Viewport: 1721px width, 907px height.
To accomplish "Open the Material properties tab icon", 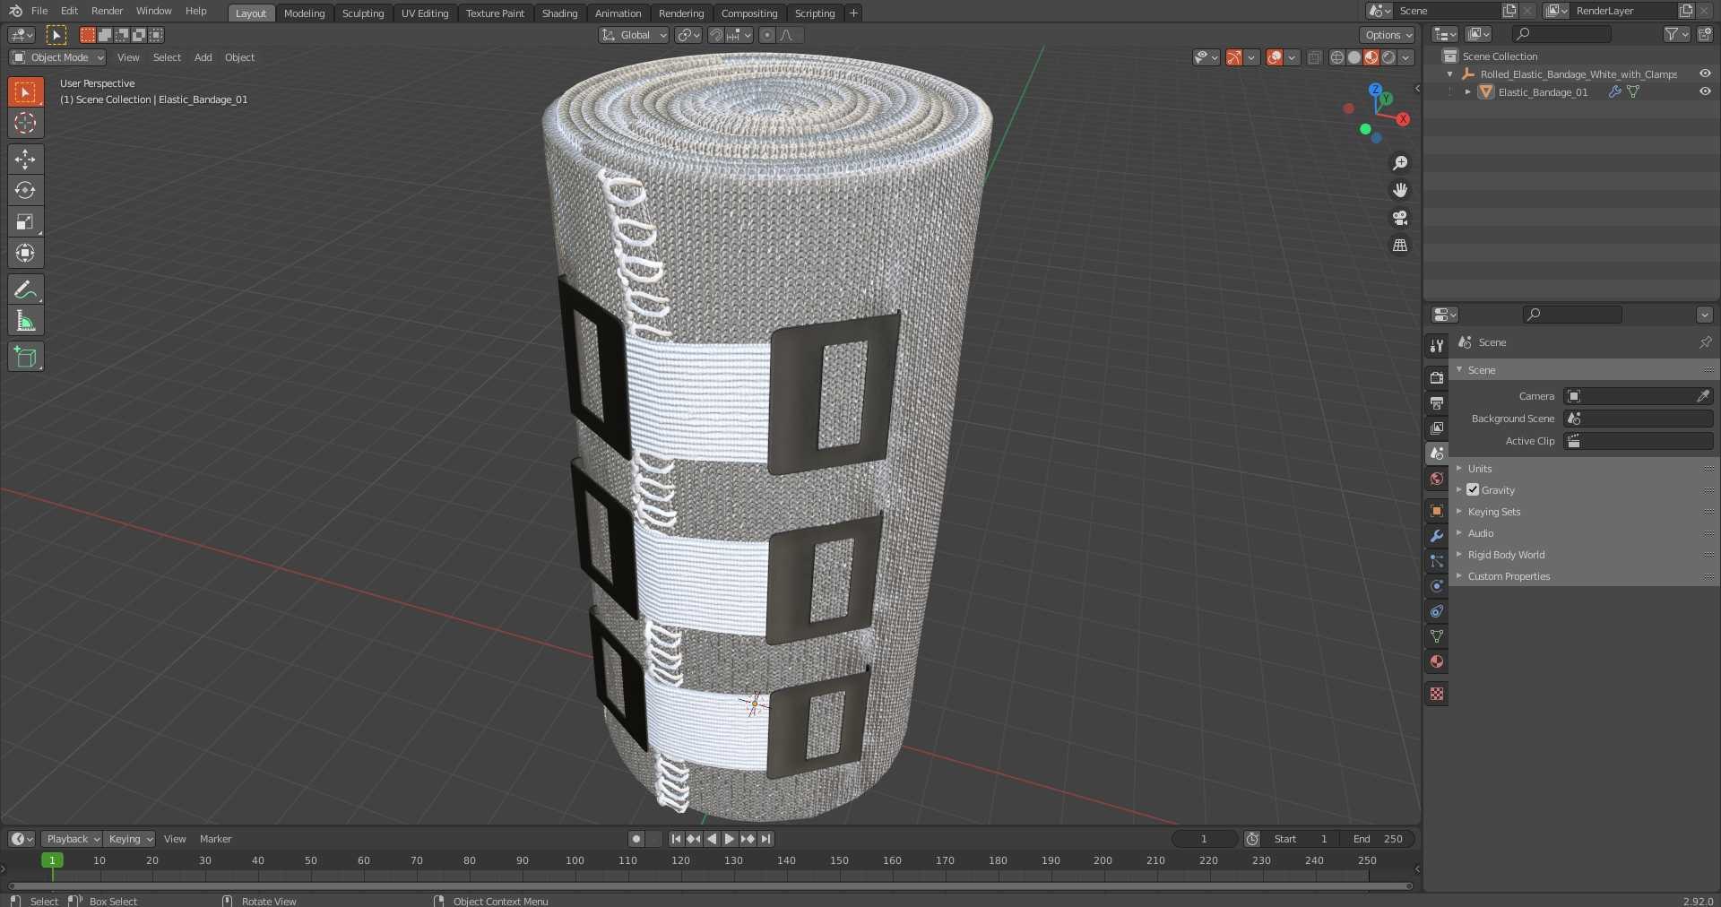I will click(x=1437, y=661).
